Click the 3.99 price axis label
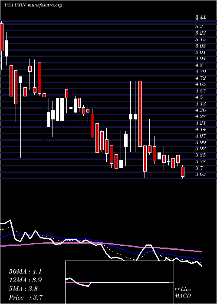This screenshot has height=304, width=217. (201, 142)
